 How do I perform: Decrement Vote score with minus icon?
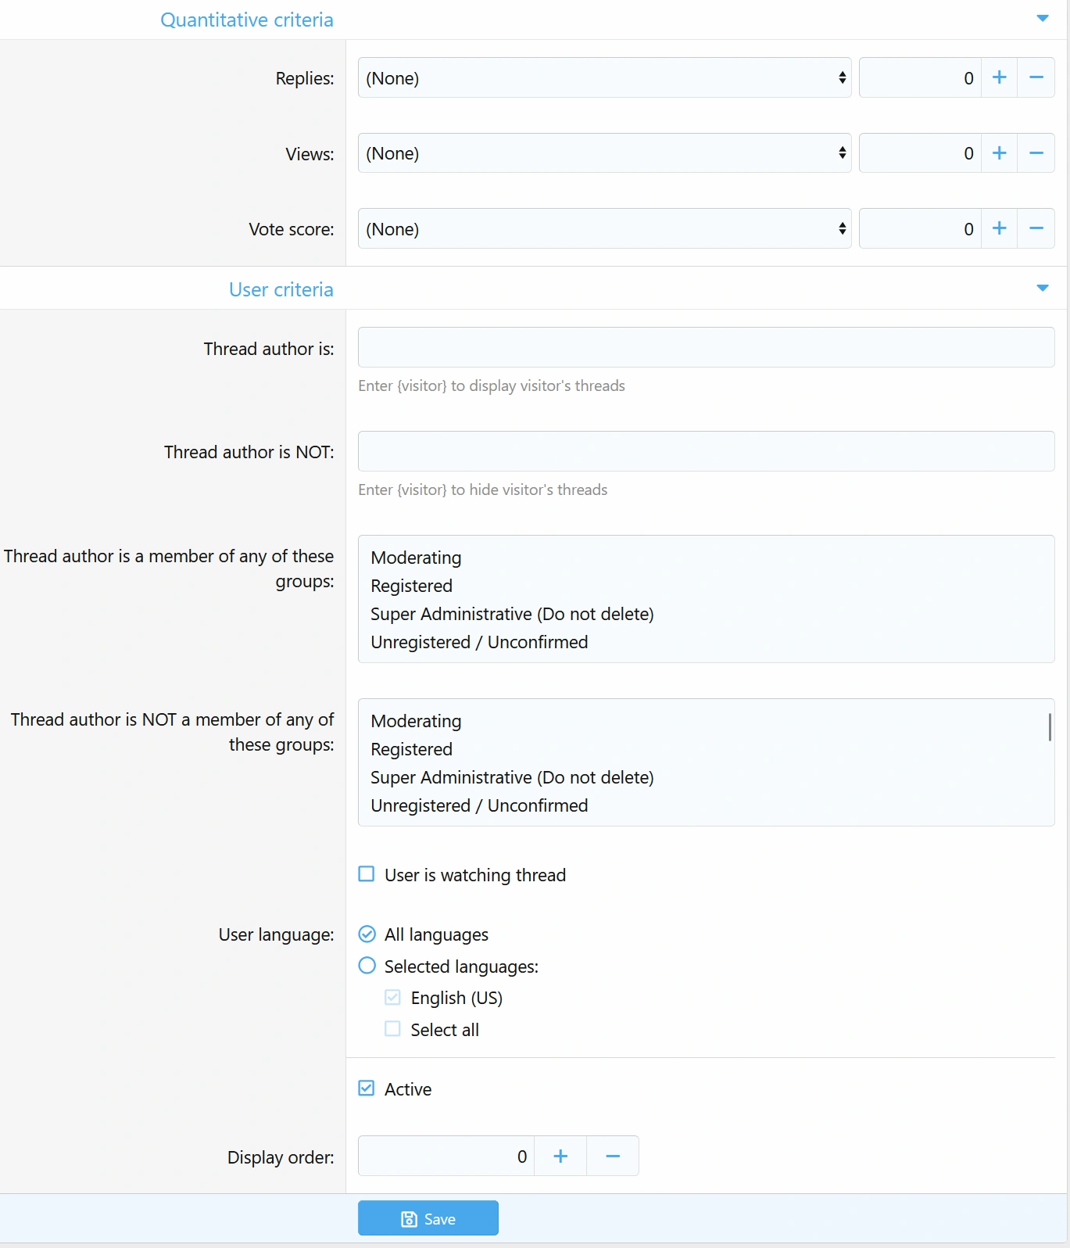point(1036,228)
